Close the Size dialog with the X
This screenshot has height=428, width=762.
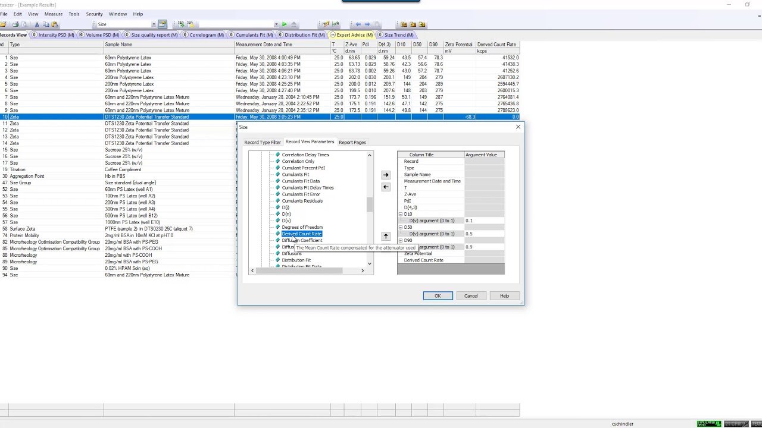[518, 127]
